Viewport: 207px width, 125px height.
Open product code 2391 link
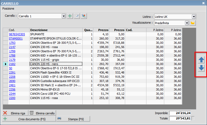(12, 72)
